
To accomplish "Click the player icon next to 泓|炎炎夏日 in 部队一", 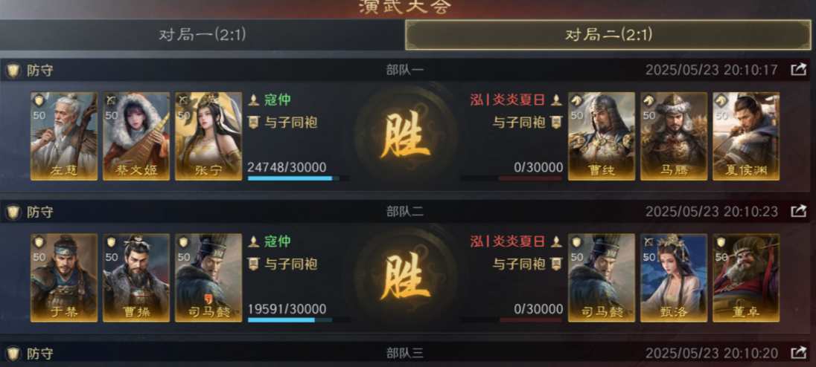I will coord(556,99).
